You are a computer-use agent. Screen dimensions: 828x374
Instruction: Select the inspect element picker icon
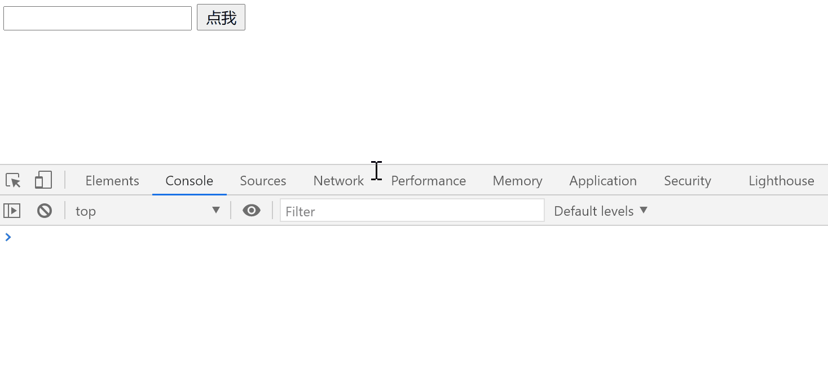[x=13, y=180]
